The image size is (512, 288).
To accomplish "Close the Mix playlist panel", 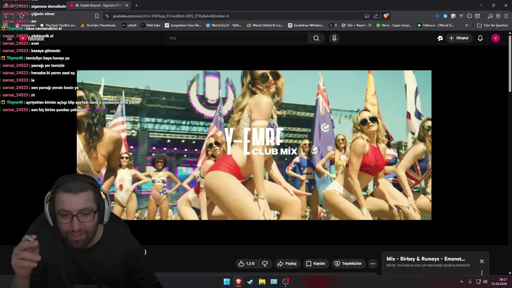I will tap(482, 261).
